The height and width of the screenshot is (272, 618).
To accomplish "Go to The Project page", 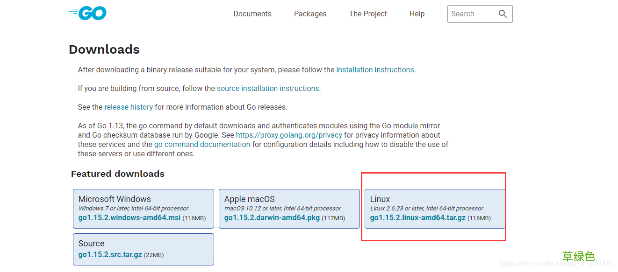I will coord(368,14).
